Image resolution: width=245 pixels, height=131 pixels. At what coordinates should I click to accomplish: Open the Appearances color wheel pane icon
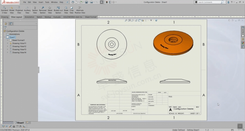tap(242, 43)
